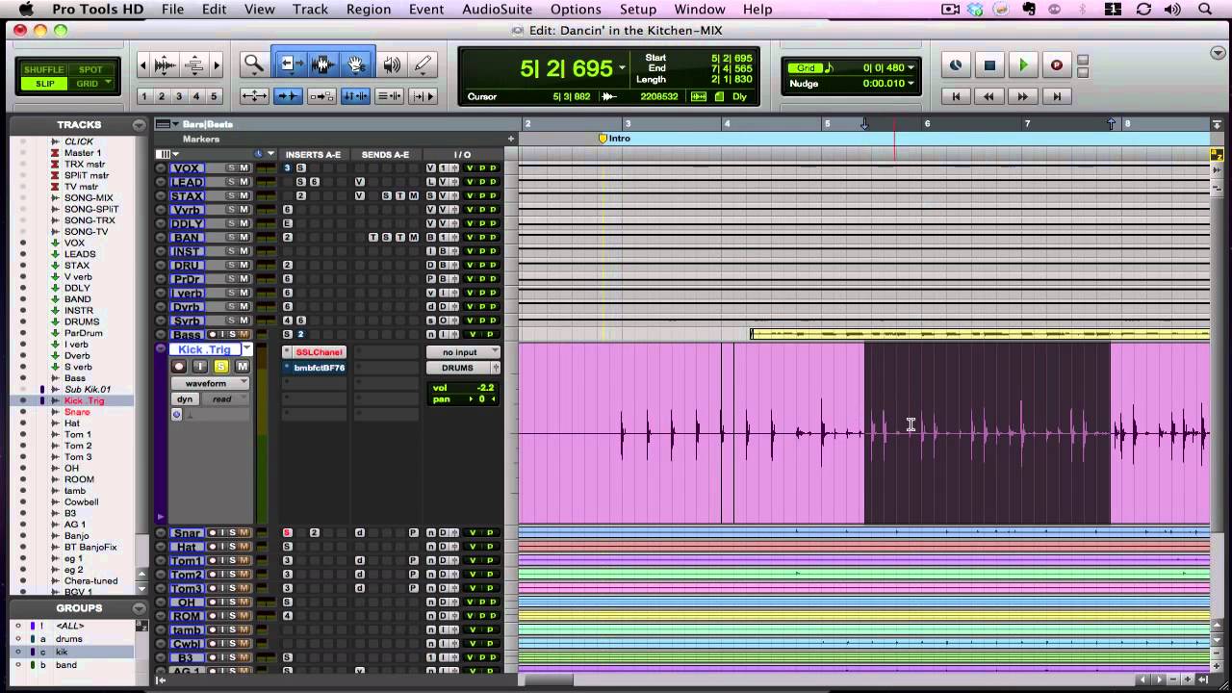1232x693 pixels.
Task: Click macOS Spotlight search icon
Action: (1205, 9)
